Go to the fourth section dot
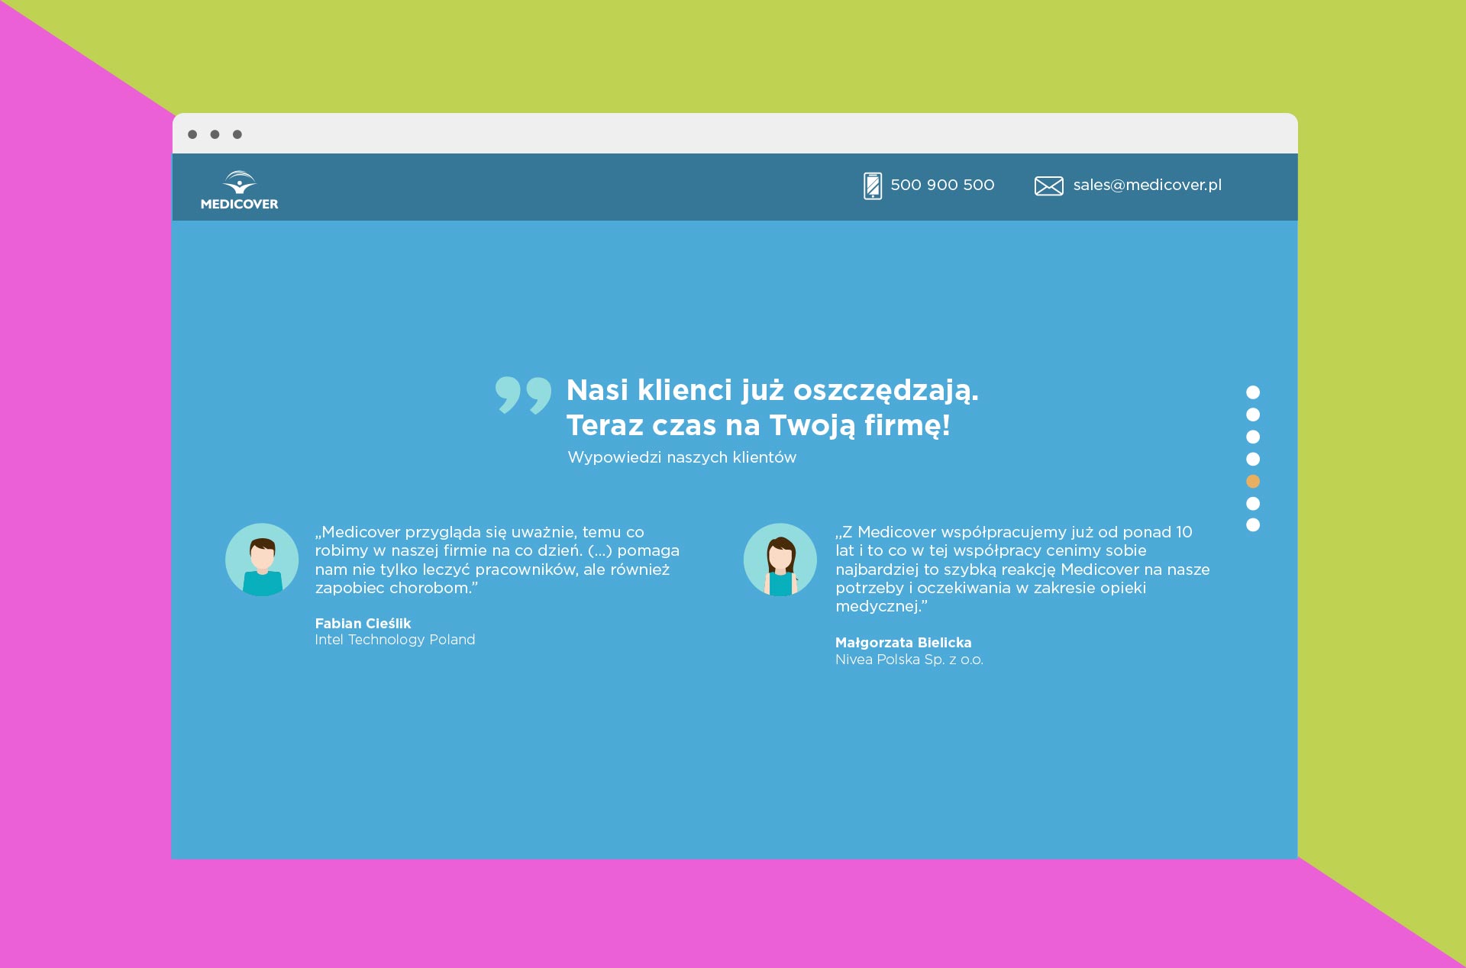 click(x=1253, y=459)
